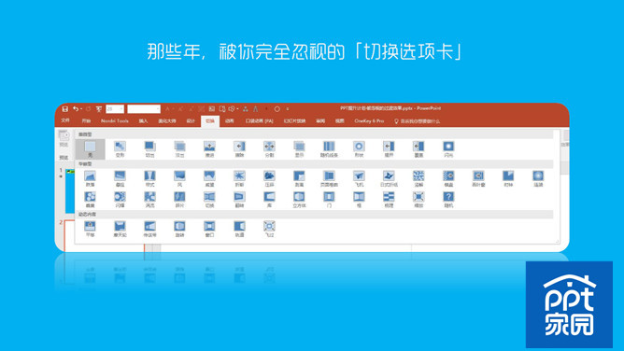Switch to the OneKey 6 Pro tab
Image resolution: width=624 pixels, height=351 pixels.
point(369,120)
